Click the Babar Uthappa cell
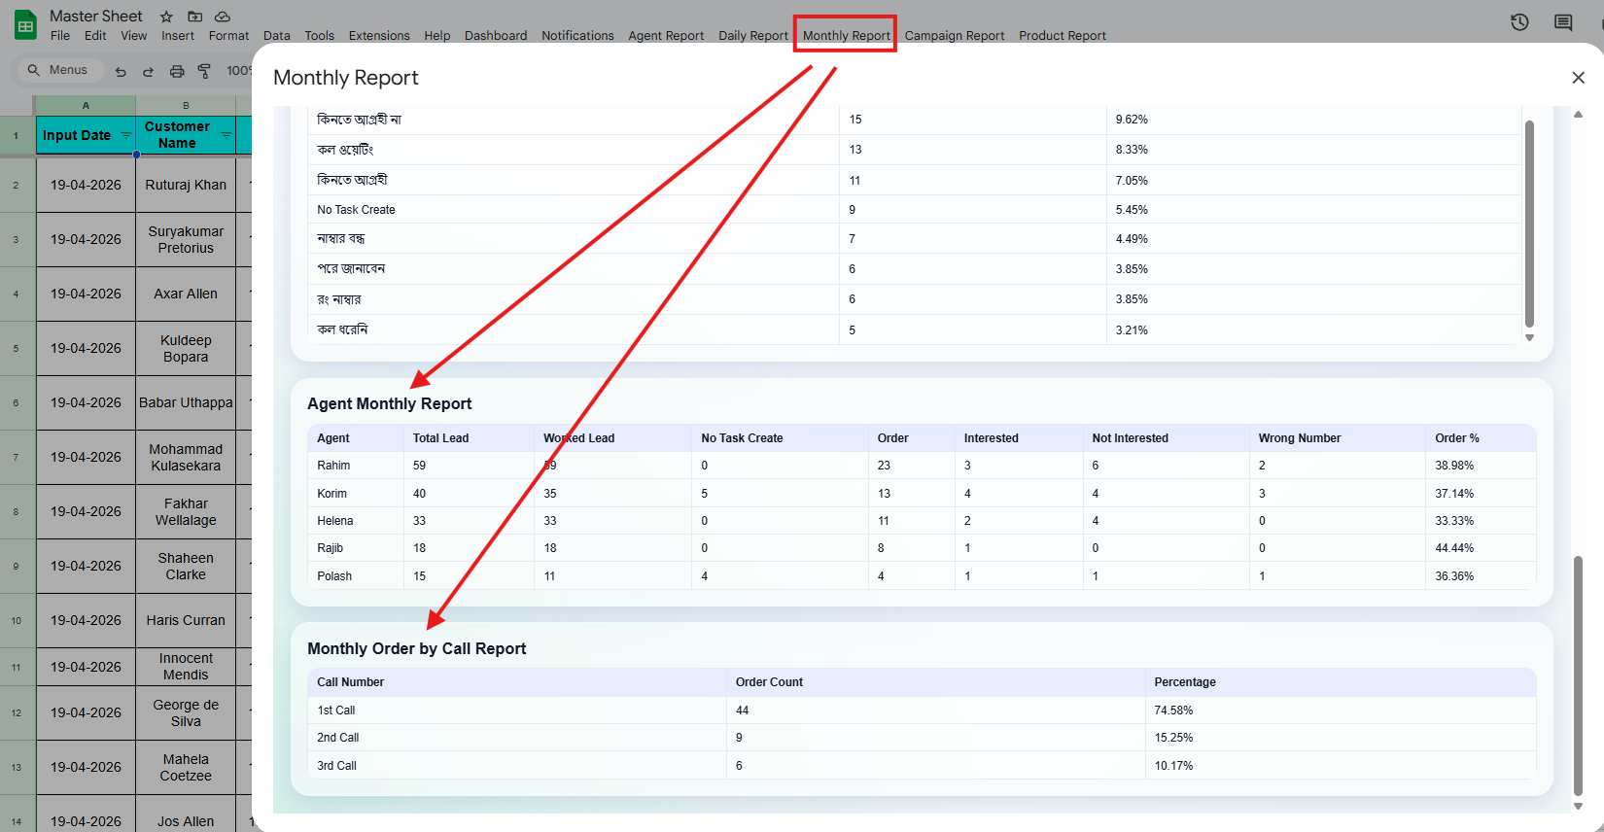Screen dimensions: 1604x832 coord(186,402)
